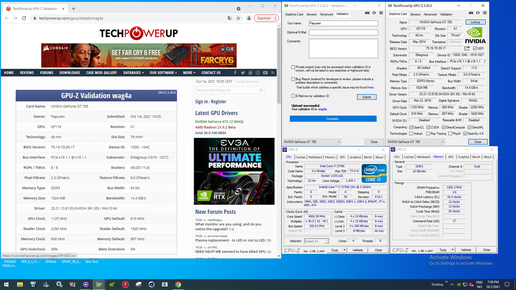The width and height of the screenshot is (516, 290).
Task: Click the Optional E-Mail input field
Action: point(343,32)
